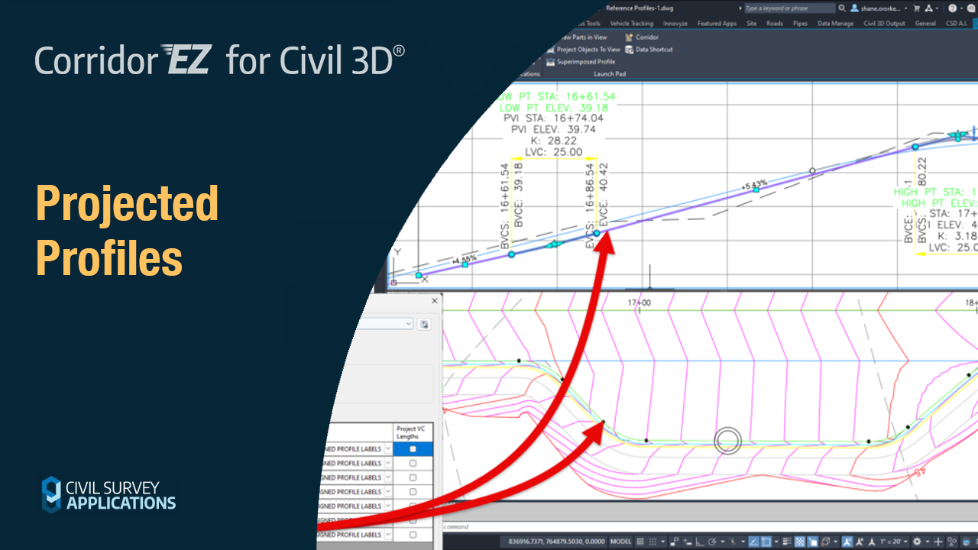This screenshot has width=978, height=550.
Task: Open the Autodesk App Store icon
Action: coord(928,8)
